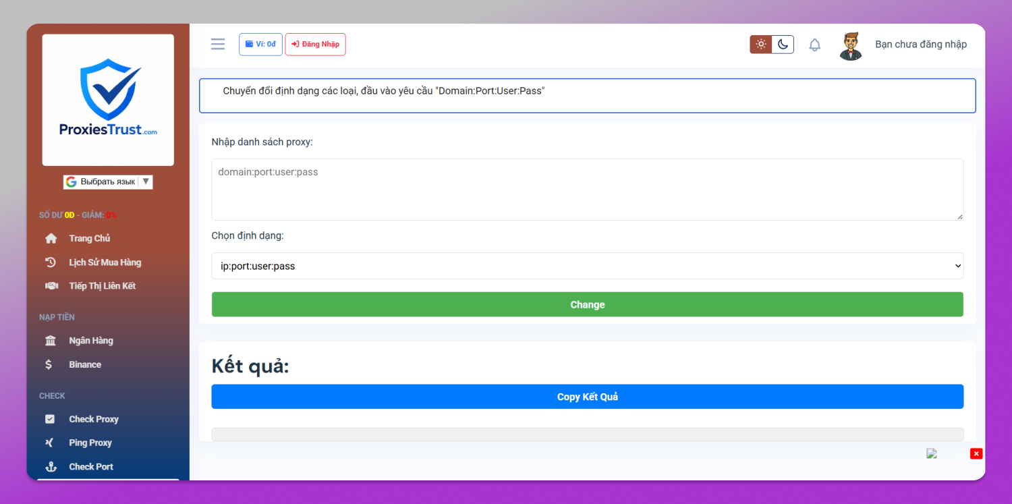Click the broken image floating widget
The image size is (1012, 504).
click(932, 453)
